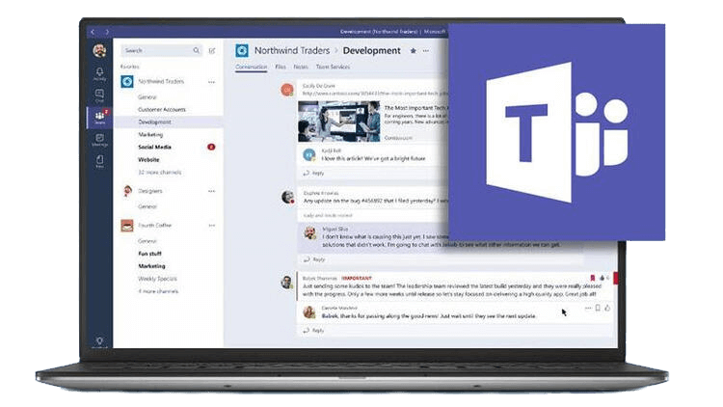Expand 4 more channels under Fourth Coffee
The image size is (723, 407).
click(158, 291)
